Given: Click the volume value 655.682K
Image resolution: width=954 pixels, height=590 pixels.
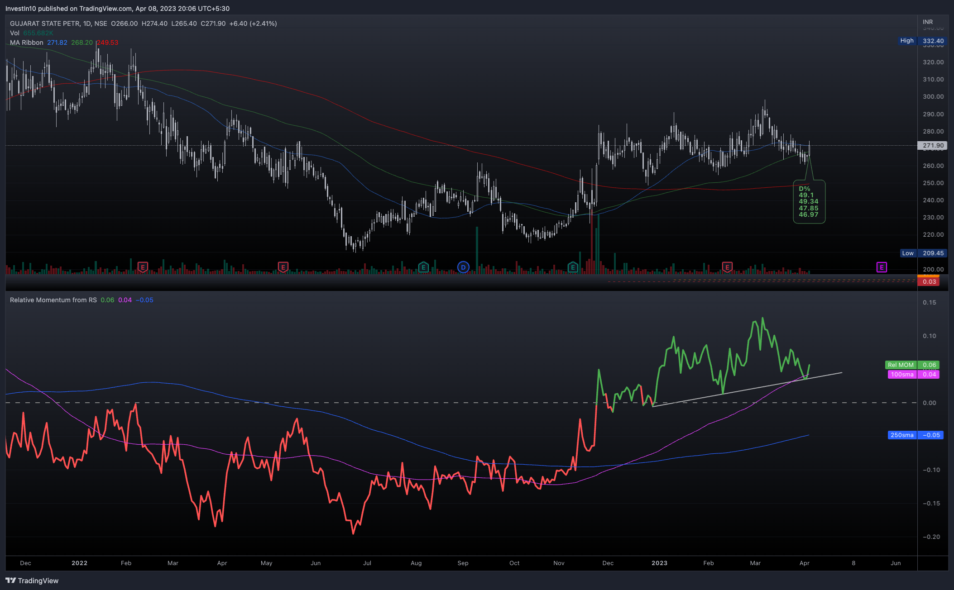Looking at the screenshot, I should [38, 33].
